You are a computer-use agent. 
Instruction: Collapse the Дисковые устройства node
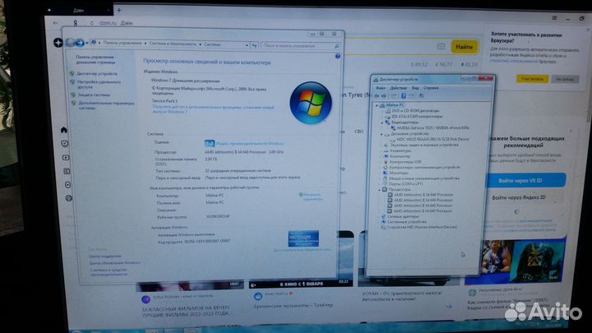point(382,134)
